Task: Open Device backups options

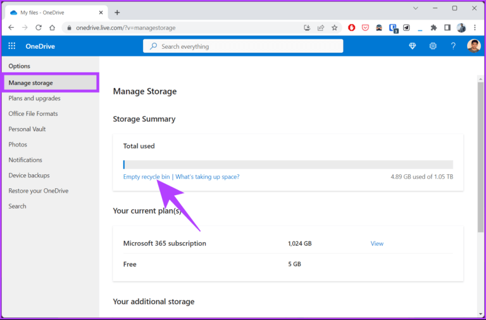Action: pos(29,175)
